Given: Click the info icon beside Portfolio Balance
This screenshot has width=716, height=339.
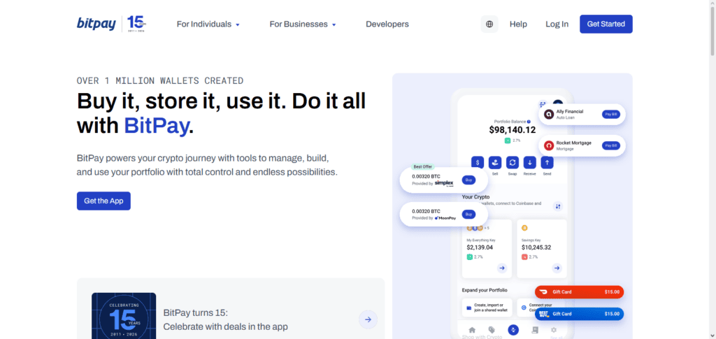Looking at the screenshot, I should (x=529, y=122).
